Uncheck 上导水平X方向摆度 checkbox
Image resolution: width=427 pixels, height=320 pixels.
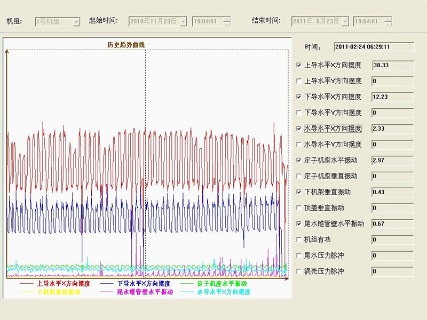tap(299, 66)
